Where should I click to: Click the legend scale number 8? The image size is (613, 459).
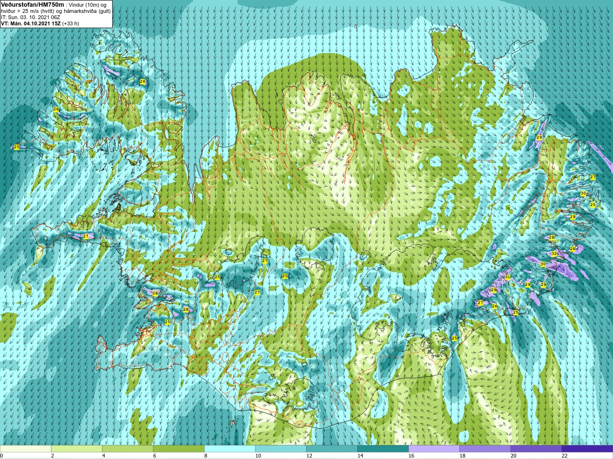[206, 456]
